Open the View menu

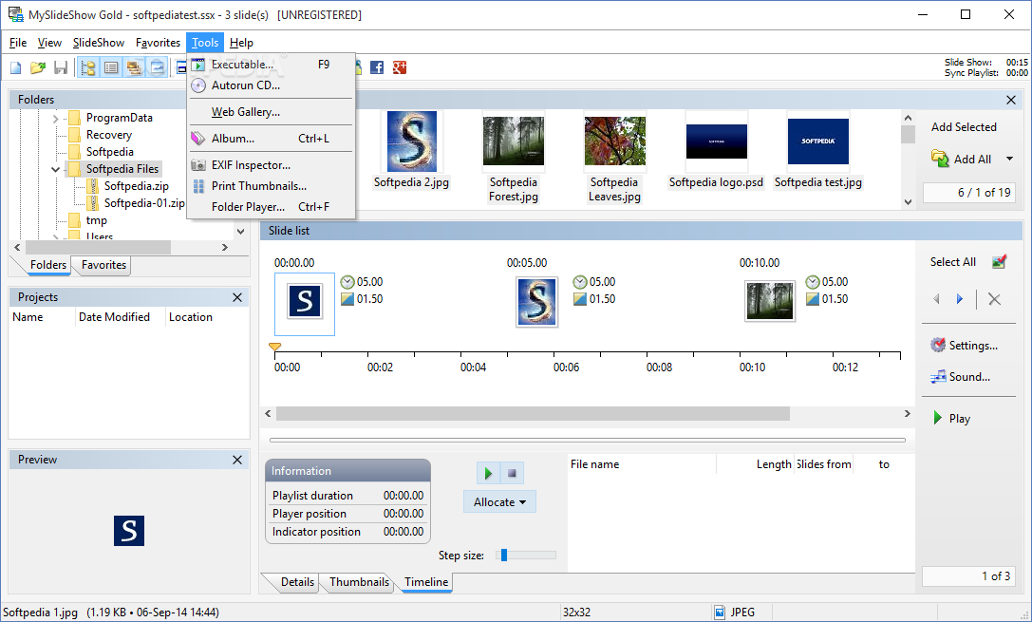(49, 43)
